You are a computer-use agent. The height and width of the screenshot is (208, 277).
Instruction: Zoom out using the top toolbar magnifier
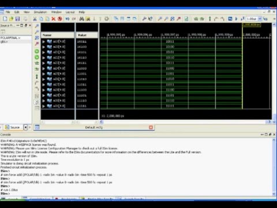pyautogui.click(x=166, y=18)
